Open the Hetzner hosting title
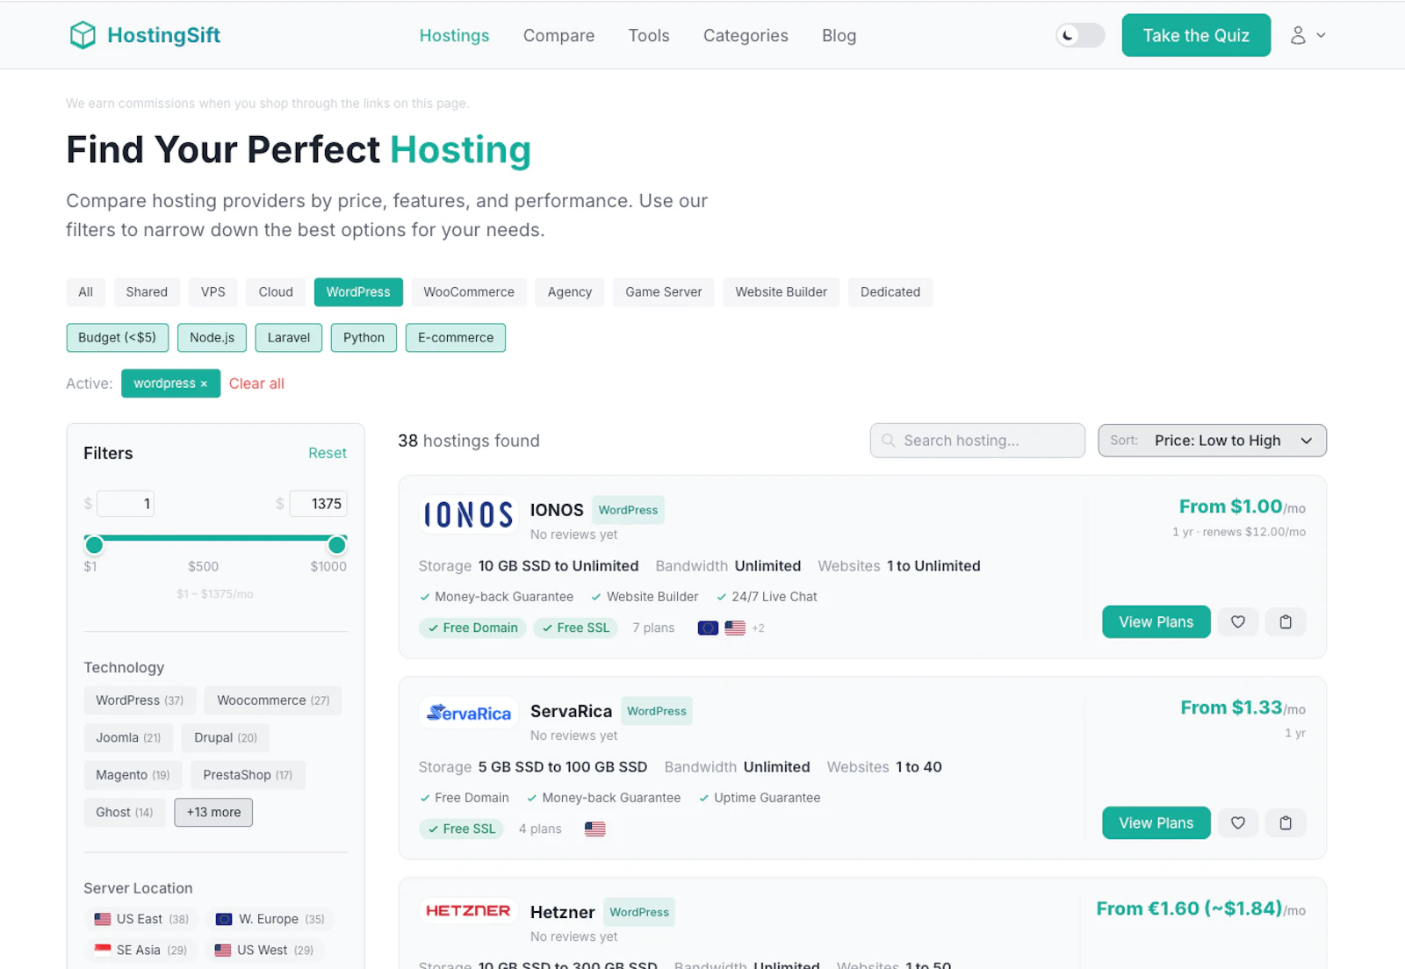Screen dimensions: 1405x969 563,913
